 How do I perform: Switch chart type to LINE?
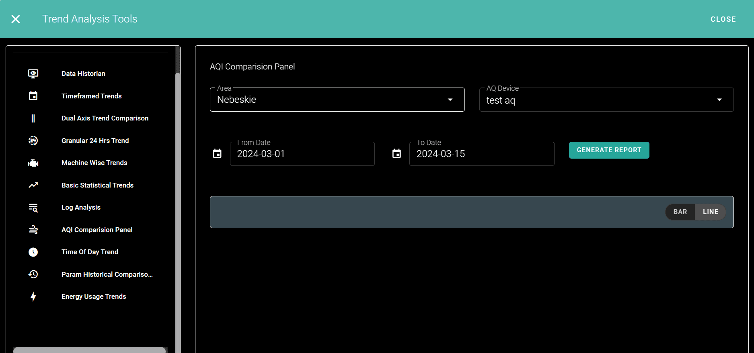(710, 212)
